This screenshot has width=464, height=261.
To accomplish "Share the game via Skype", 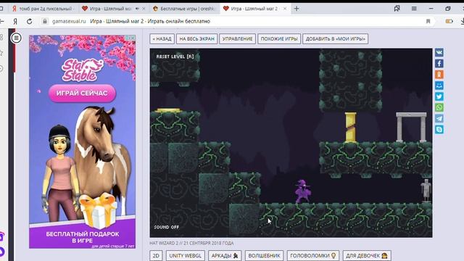I will click(x=439, y=129).
